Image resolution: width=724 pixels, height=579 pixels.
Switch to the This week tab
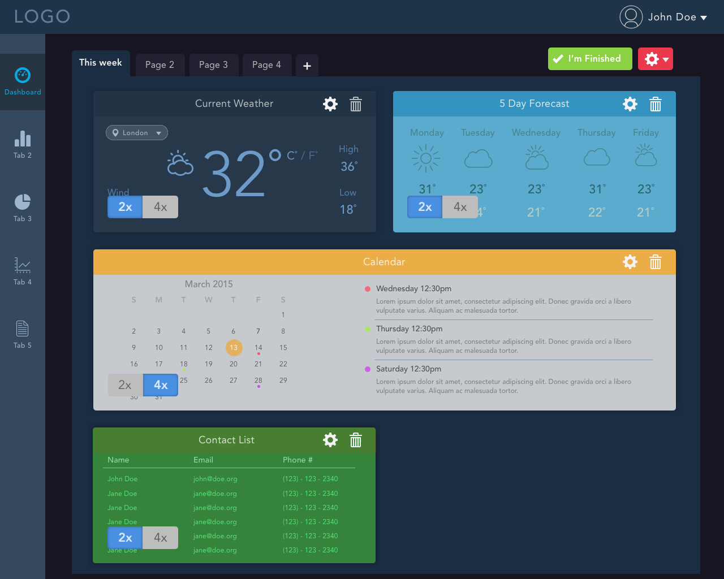click(x=101, y=63)
